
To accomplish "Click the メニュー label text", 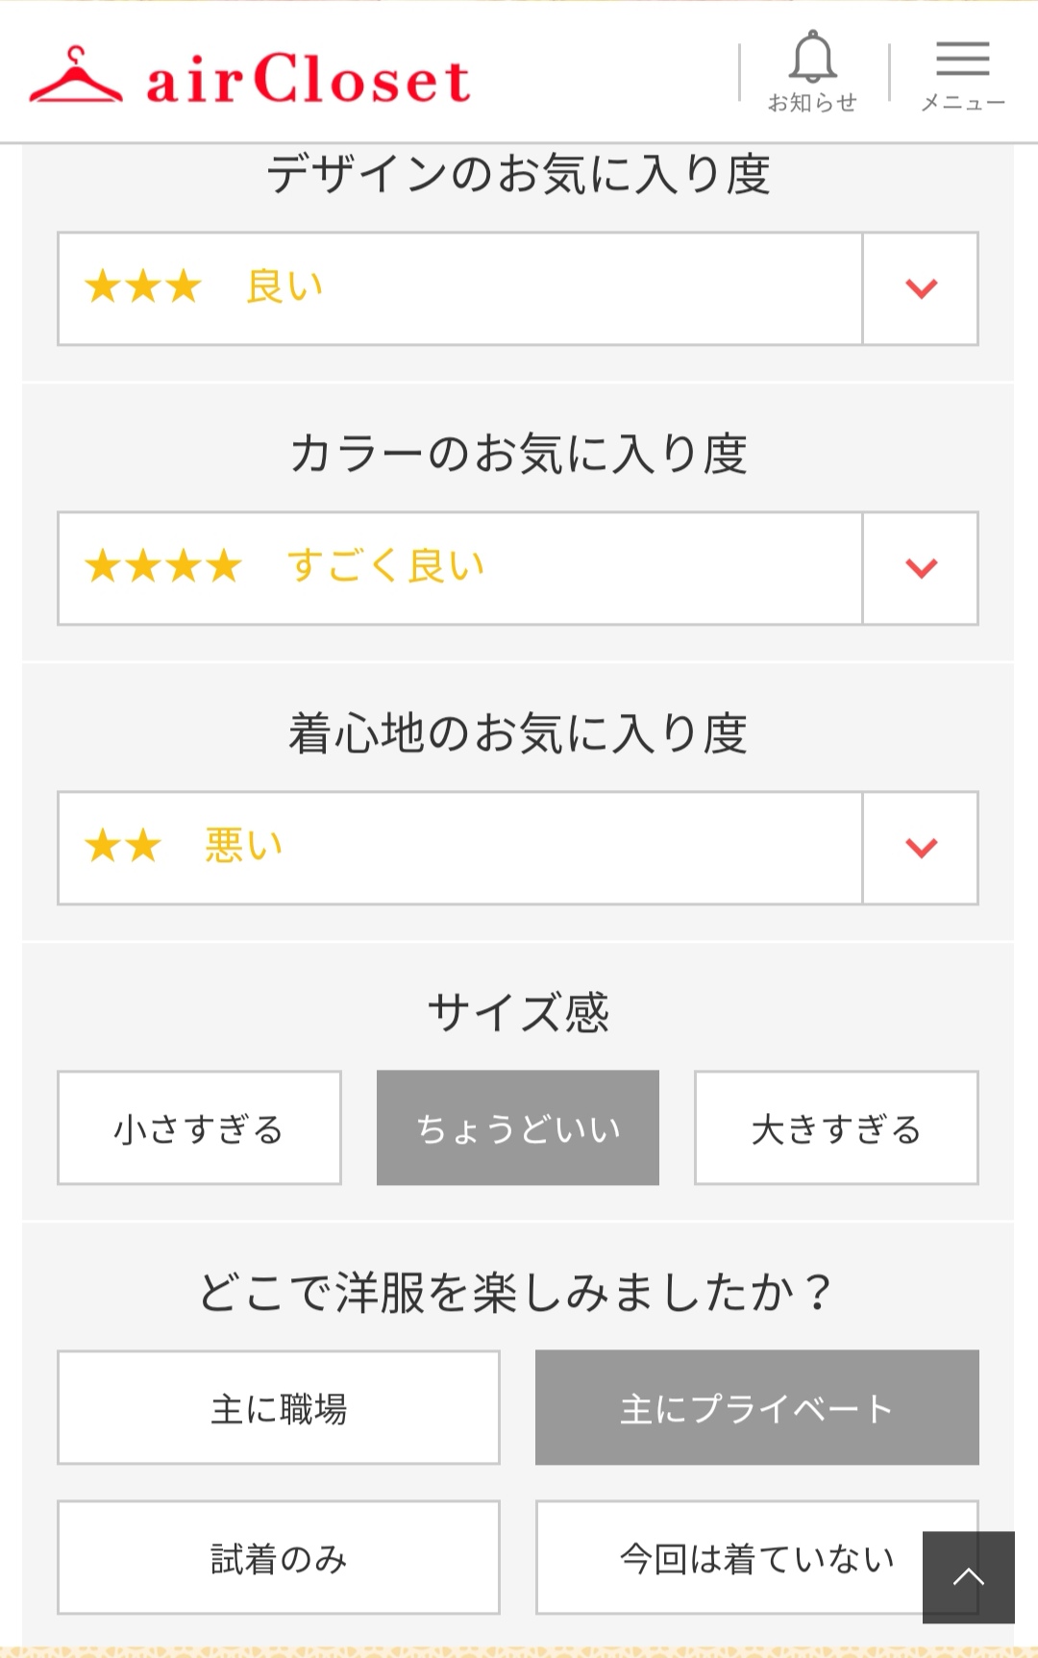I will pyautogui.click(x=962, y=103).
